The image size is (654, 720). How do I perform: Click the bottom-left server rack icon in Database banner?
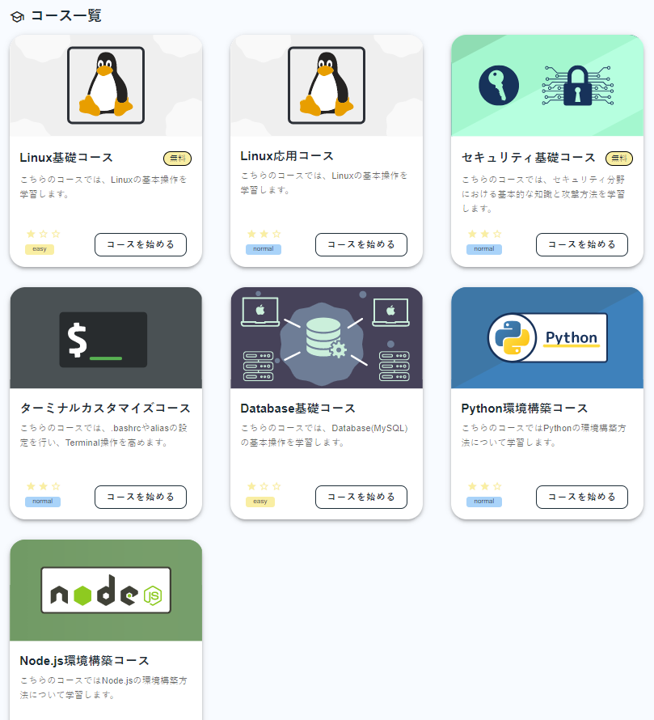click(259, 366)
